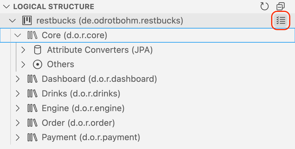This screenshot has height=149, width=295.
Task: Expand the Drinks module chevron
Action: (x=18, y=93)
